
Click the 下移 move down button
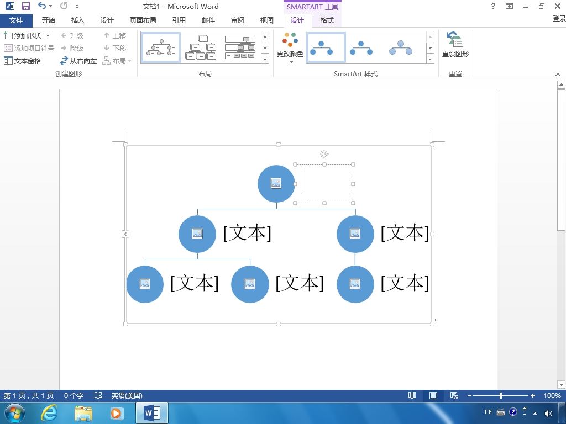[x=115, y=49]
